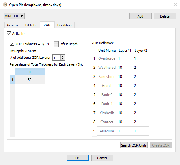Close the Open Pit dialog window
The width and height of the screenshot is (180, 165).
point(175,5)
